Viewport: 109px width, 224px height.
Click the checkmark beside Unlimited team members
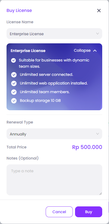coord(14,92)
